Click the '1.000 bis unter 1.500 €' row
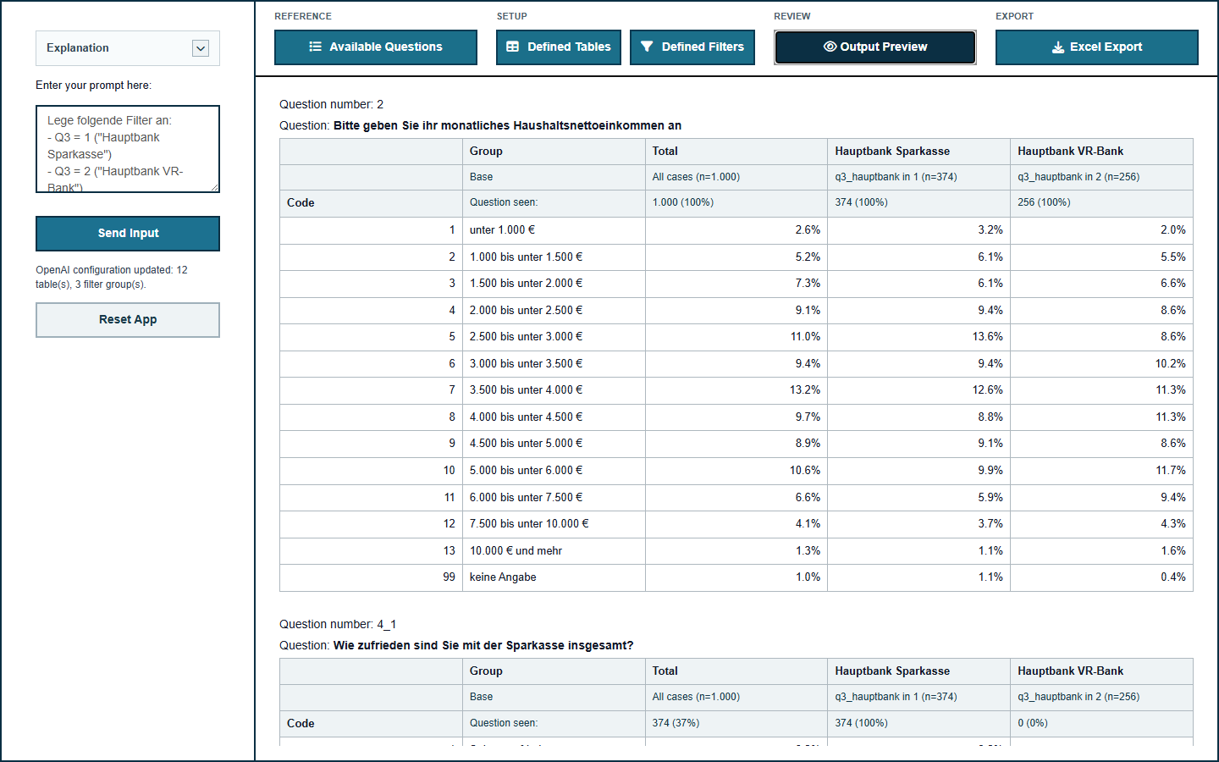 click(736, 257)
